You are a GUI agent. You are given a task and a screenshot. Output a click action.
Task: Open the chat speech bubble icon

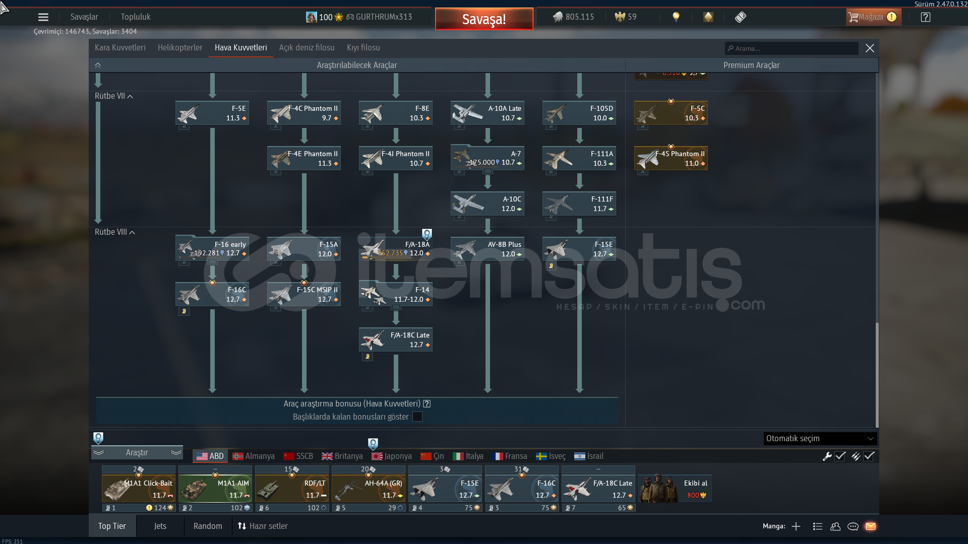[x=853, y=526]
